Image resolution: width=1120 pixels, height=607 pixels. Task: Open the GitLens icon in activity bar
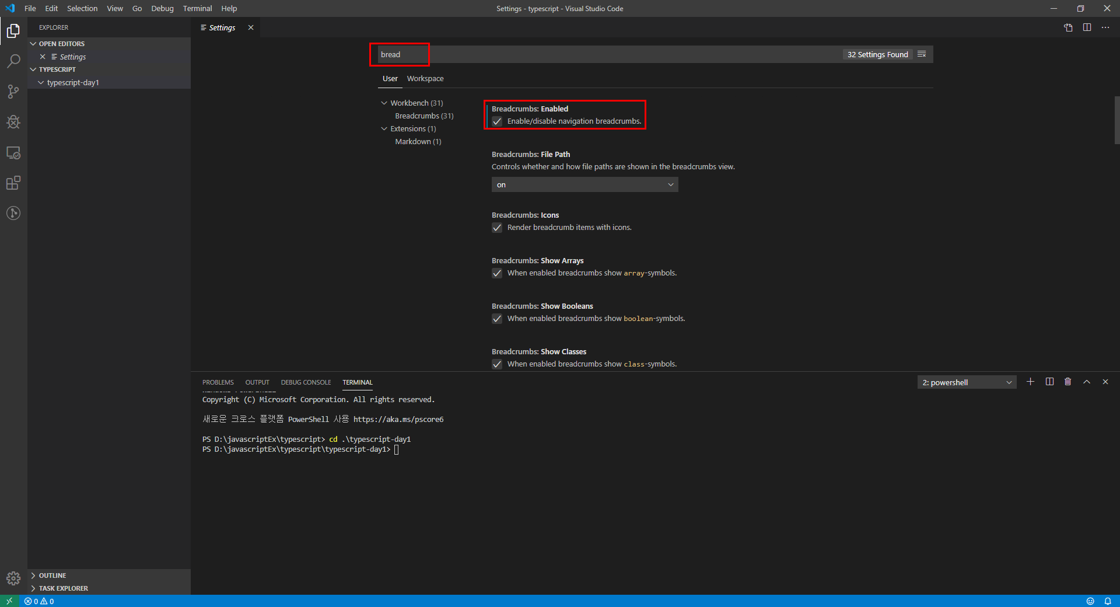pos(13,214)
